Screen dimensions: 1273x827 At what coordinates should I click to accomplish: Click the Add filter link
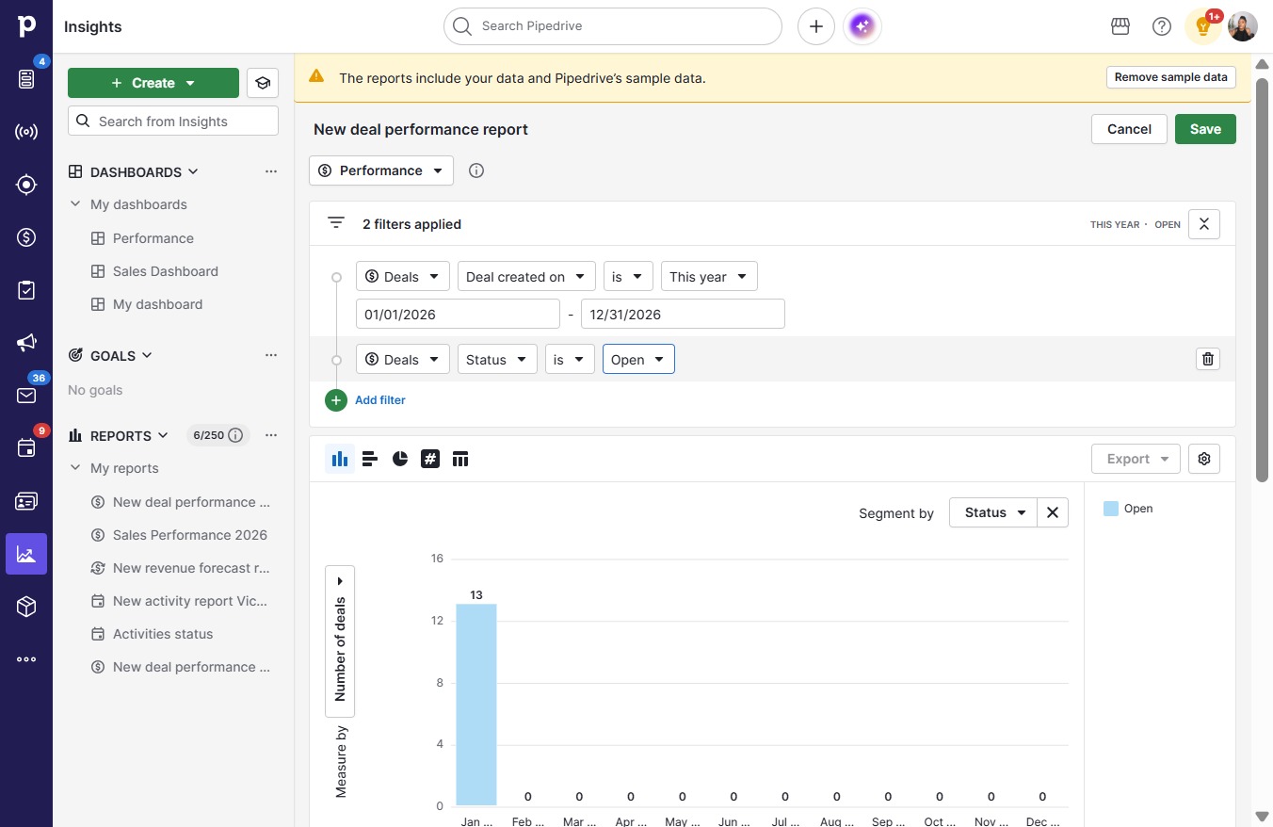click(380, 400)
